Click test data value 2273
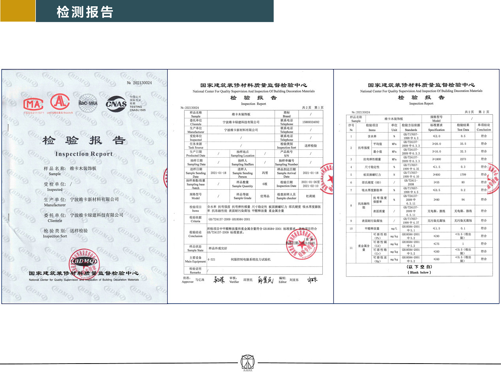 pyautogui.click(x=463, y=159)
